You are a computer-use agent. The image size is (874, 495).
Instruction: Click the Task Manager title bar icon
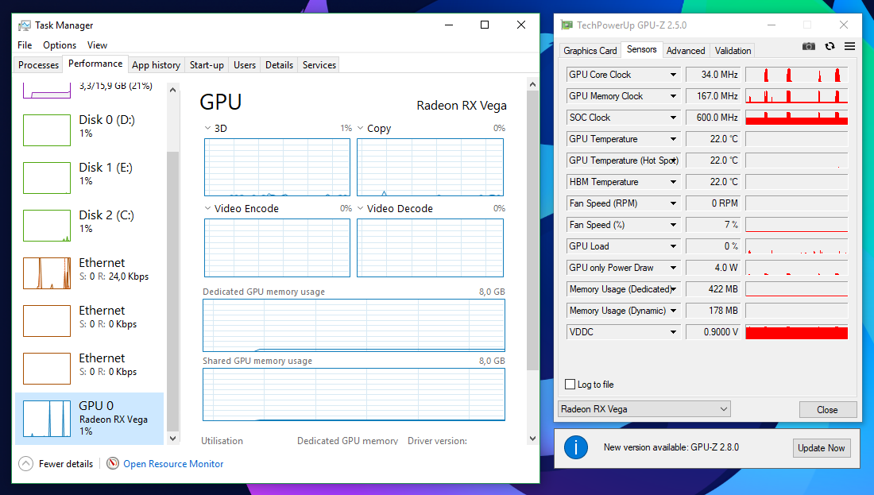[25, 25]
